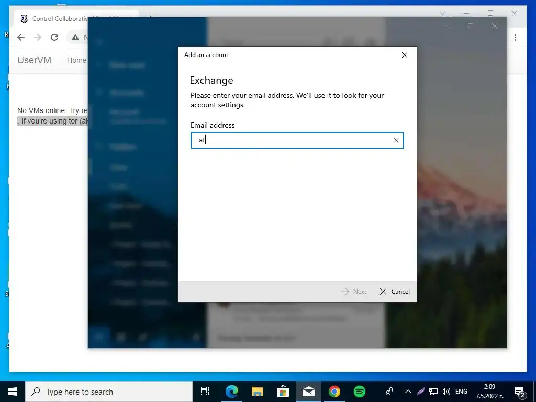Image resolution: width=536 pixels, height=402 pixels.
Task: Launch Microsoft Edge from taskbar
Action: tap(231, 392)
